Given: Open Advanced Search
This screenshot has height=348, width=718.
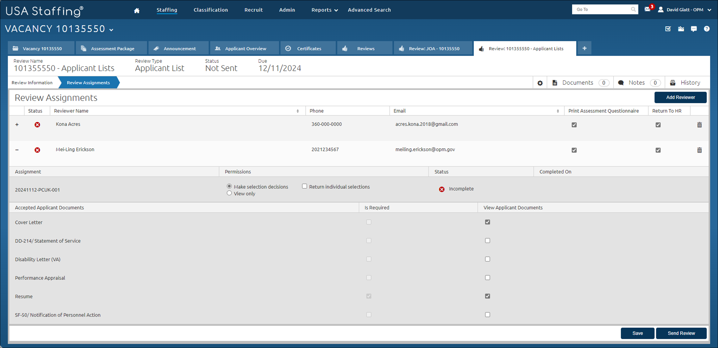Looking at the screenshot, I should (369, 10).
